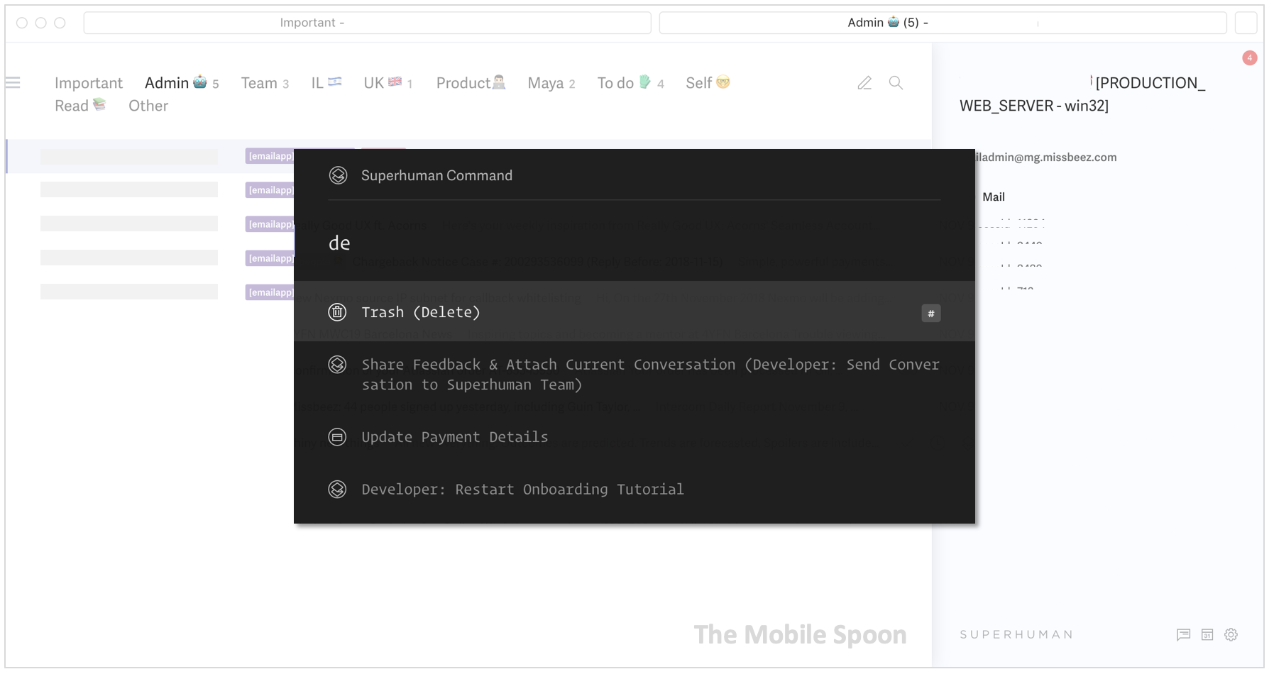Open the calendar icon in footer
The width and height of the screenshot is (1269, 674).
pos(1207,634)
